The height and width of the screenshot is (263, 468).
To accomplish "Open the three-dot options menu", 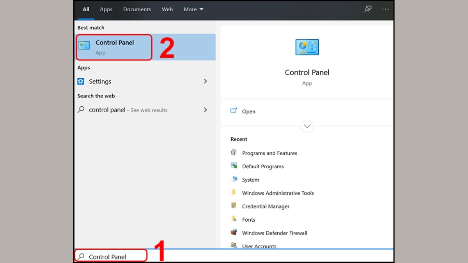I will point(385,9).
